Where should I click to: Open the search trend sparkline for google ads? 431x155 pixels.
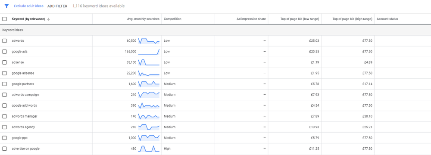pyautogui.click(x=149, y=51)
